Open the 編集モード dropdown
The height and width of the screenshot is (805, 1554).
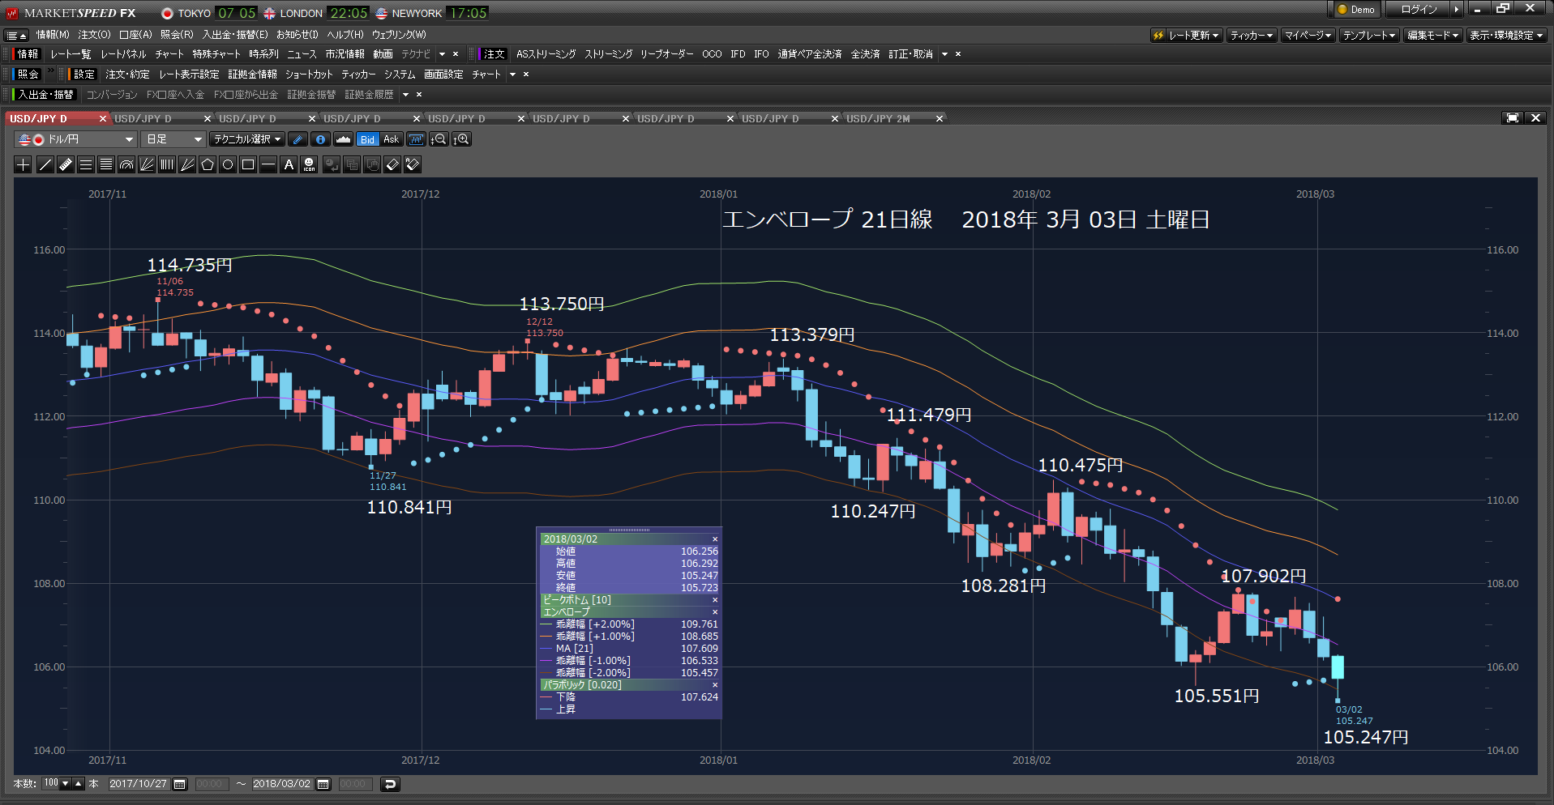(x=1433, y=36)
